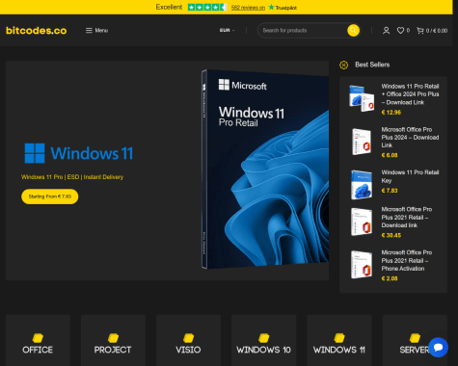Open the wishlist heart icon

click(400, 31)
